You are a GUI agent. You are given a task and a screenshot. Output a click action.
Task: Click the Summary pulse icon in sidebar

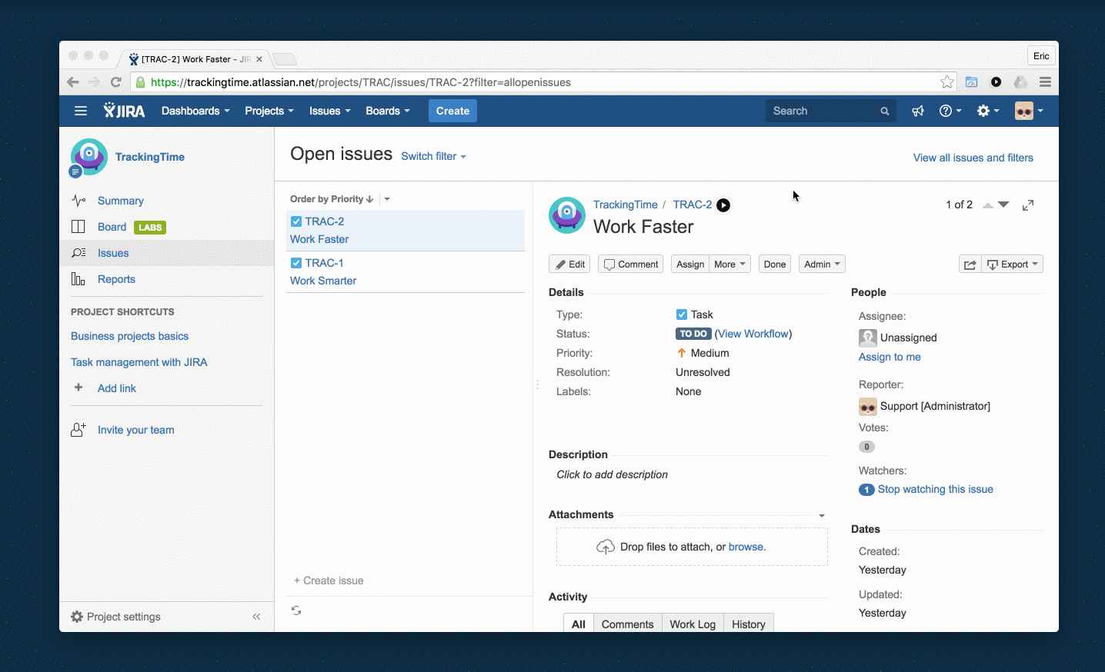[x=78, y=201]
